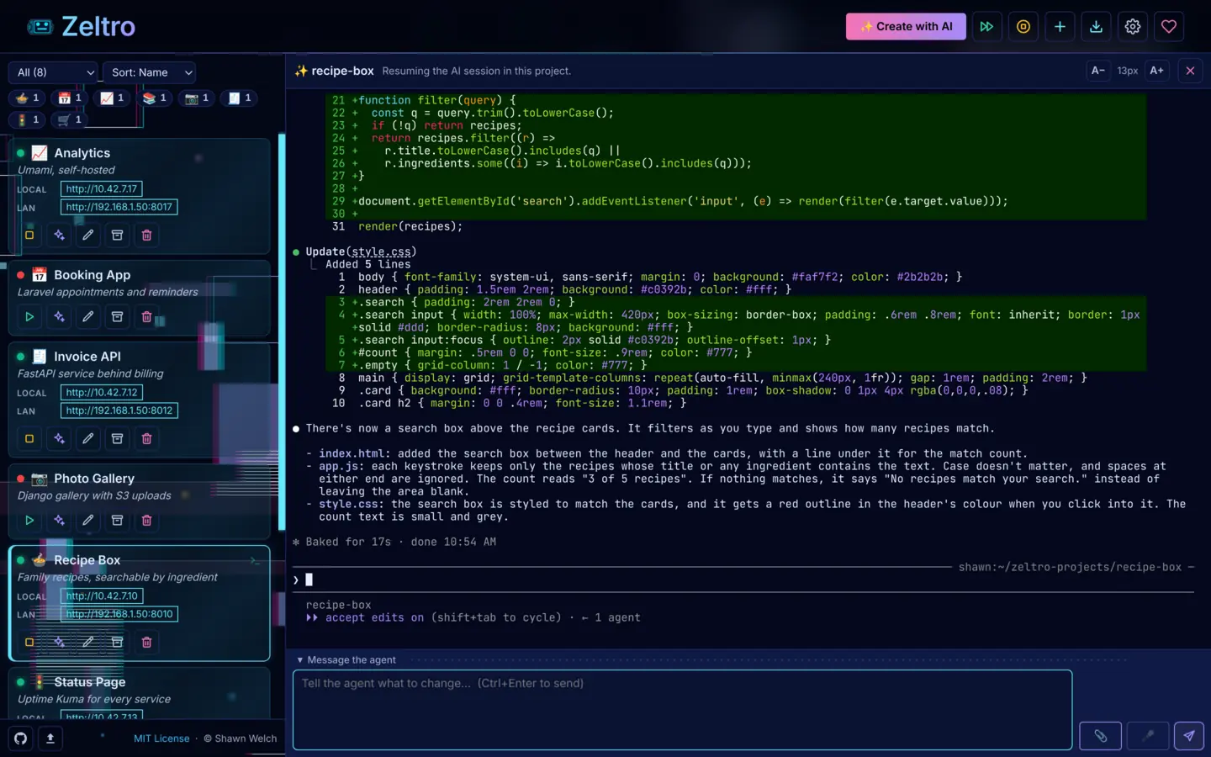Start the Photo Gallery with play icon
Image resolution: width=1211 pixels, height=757 pixels.
29,520
